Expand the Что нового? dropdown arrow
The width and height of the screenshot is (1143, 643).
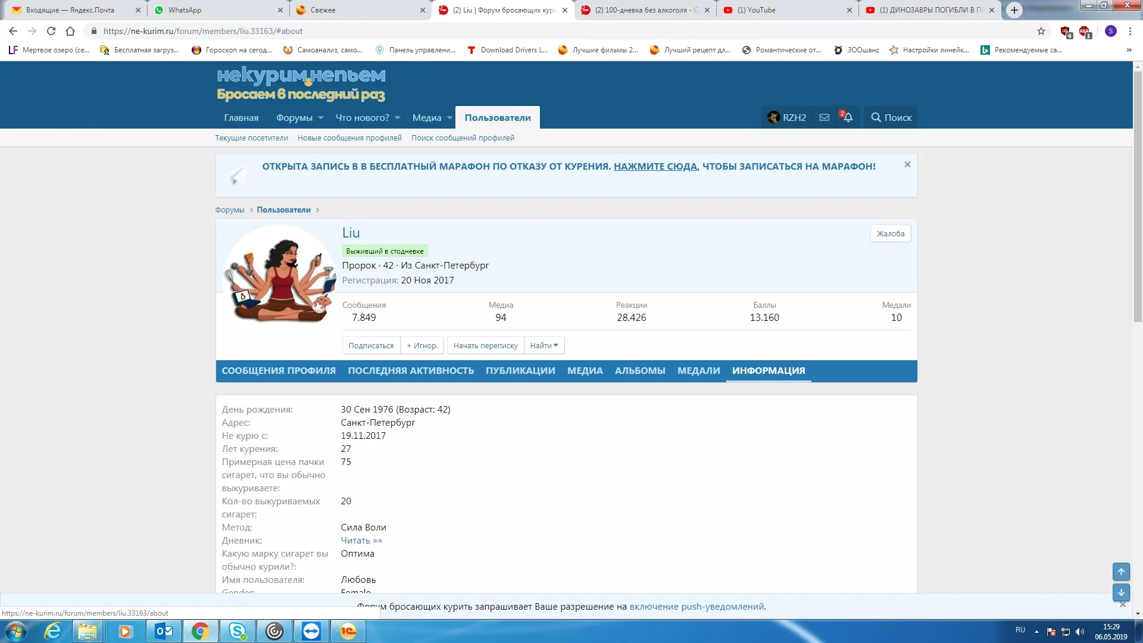click(398, 118)
